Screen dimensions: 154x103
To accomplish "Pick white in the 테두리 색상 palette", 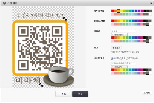I will pos(150,14).
